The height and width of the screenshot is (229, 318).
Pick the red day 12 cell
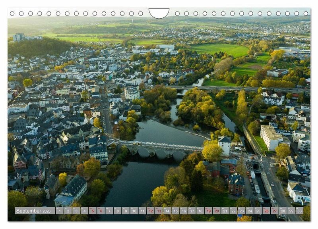coord(151,211)
